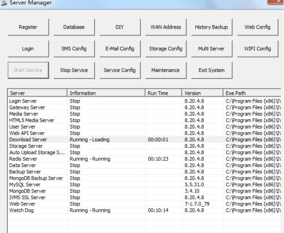The width and height of the screenshot is (284, 233).
Task: Click the Login button
Action: pos(28,49)
